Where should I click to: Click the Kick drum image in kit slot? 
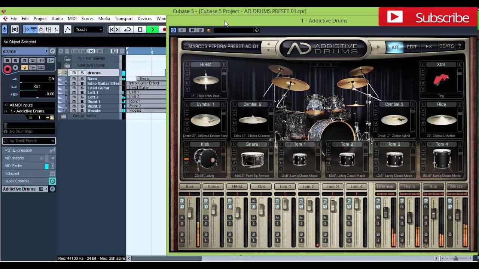pos(205,159)
